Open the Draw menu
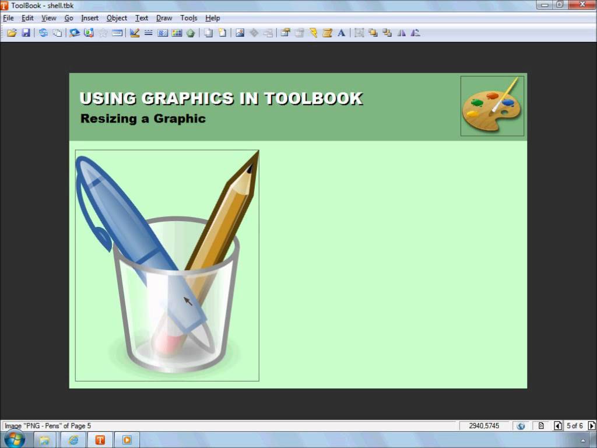Image resolution: width=597 pixels, height=448 pixels. [x=164, y=18]
